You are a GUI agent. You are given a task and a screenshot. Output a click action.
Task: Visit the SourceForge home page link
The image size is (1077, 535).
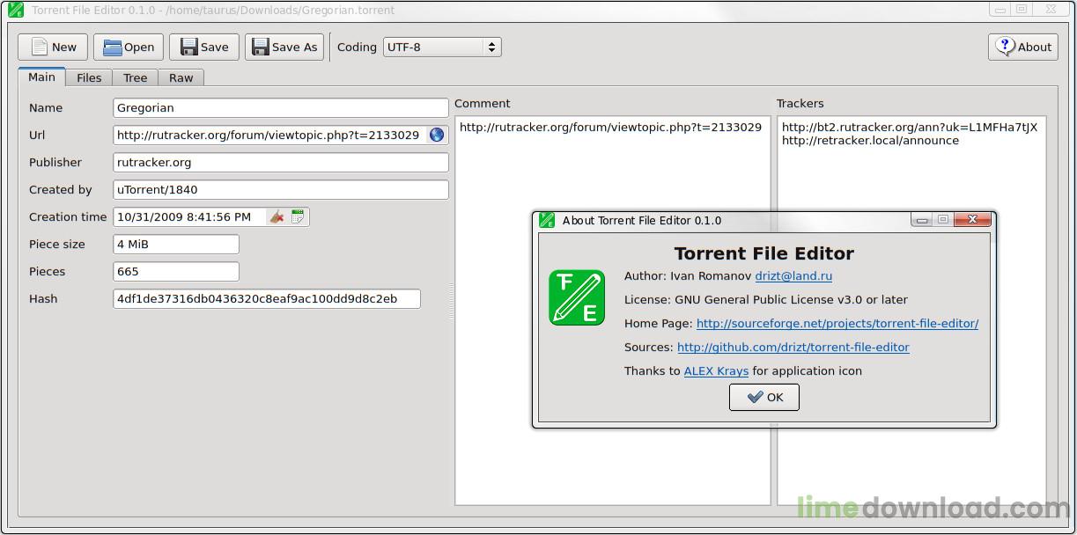[x=837, y=323]
